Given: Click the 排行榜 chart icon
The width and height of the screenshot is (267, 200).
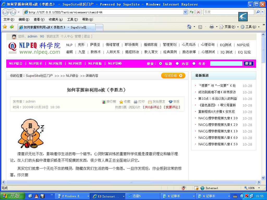Looking at the screenshot, I should [x=104, y=102].
